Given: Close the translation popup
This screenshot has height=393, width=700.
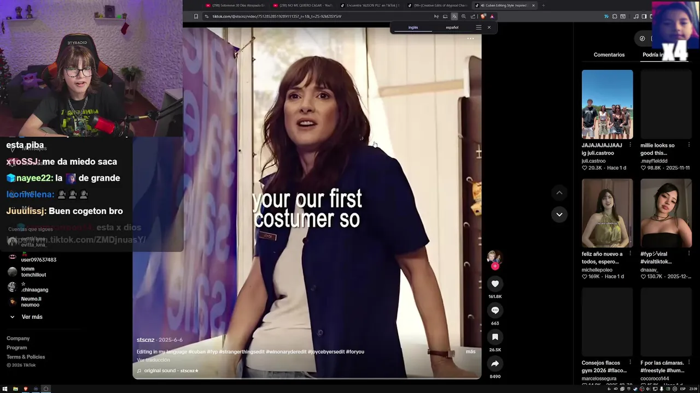Looking at the screenshot, I should click(489, 27).
